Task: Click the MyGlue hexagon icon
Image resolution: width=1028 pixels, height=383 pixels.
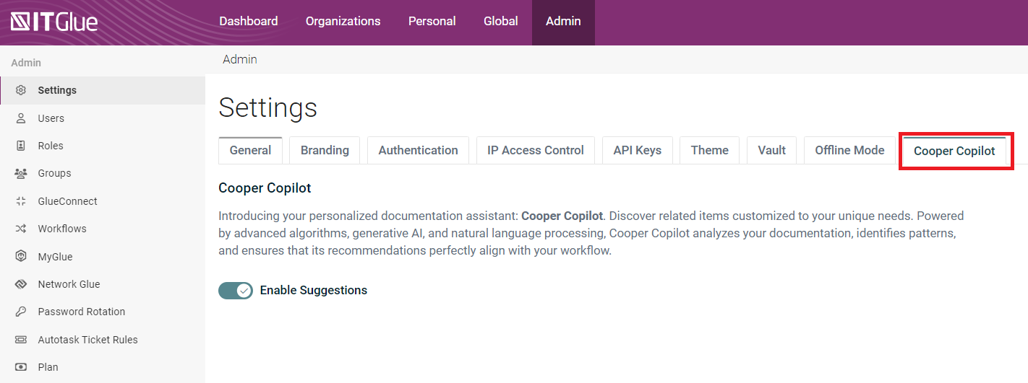Action: pyautogui.click(x=21, y=257)
